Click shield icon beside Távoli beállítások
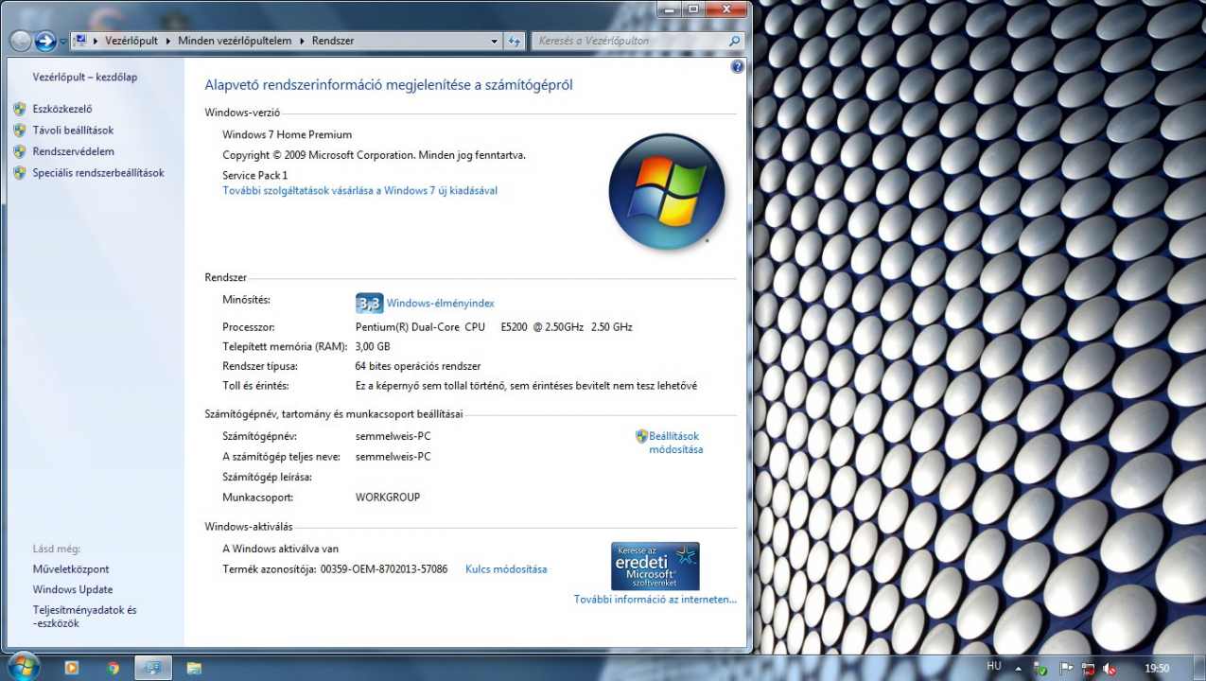 coord(20,131)
